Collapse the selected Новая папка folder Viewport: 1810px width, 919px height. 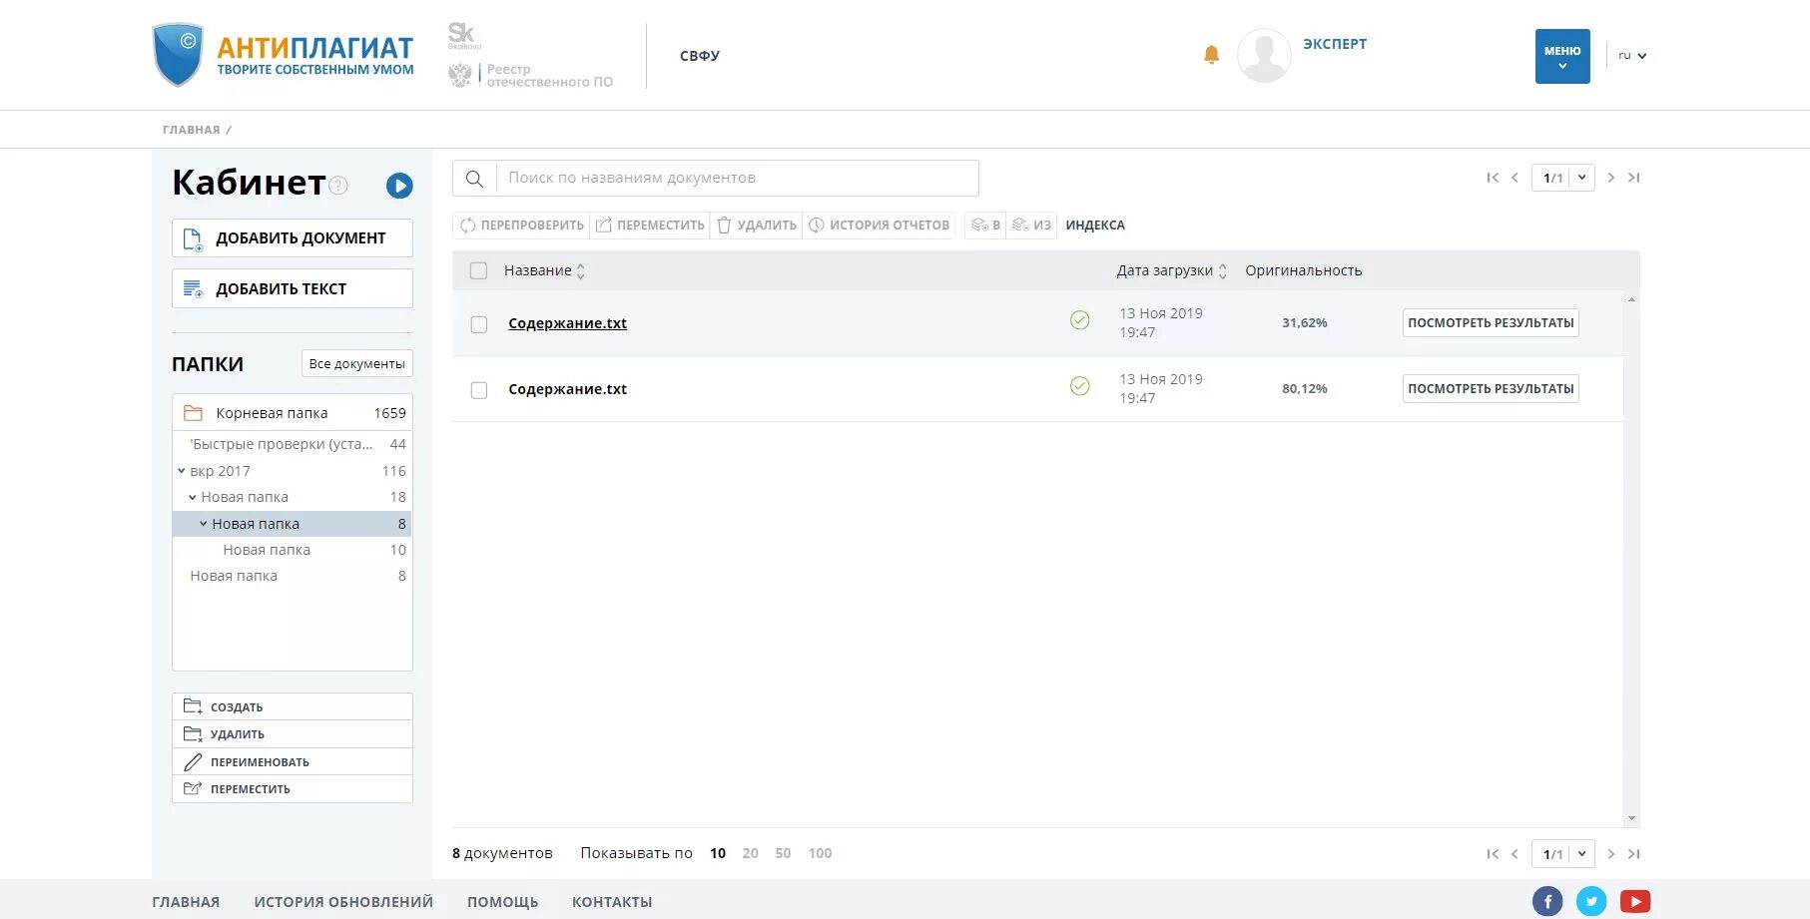(204, 524)
